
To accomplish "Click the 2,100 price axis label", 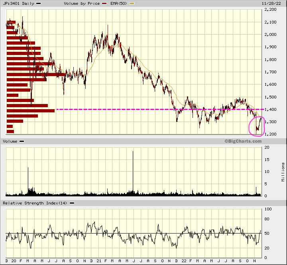I will click(270, 22).
